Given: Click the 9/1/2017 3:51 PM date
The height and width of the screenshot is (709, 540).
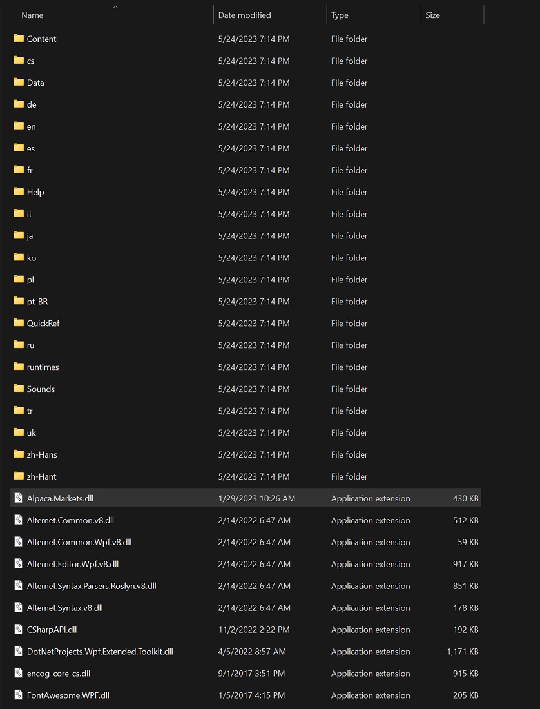Looking at the screenshot, I should pyautogui.click(x=252, y=674).
